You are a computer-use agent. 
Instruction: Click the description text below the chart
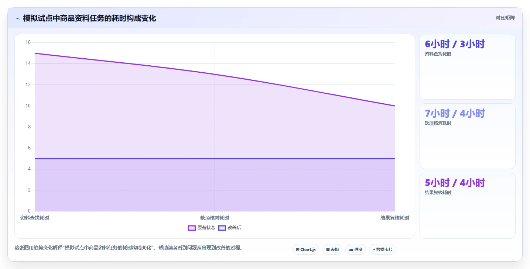[129, 248]
